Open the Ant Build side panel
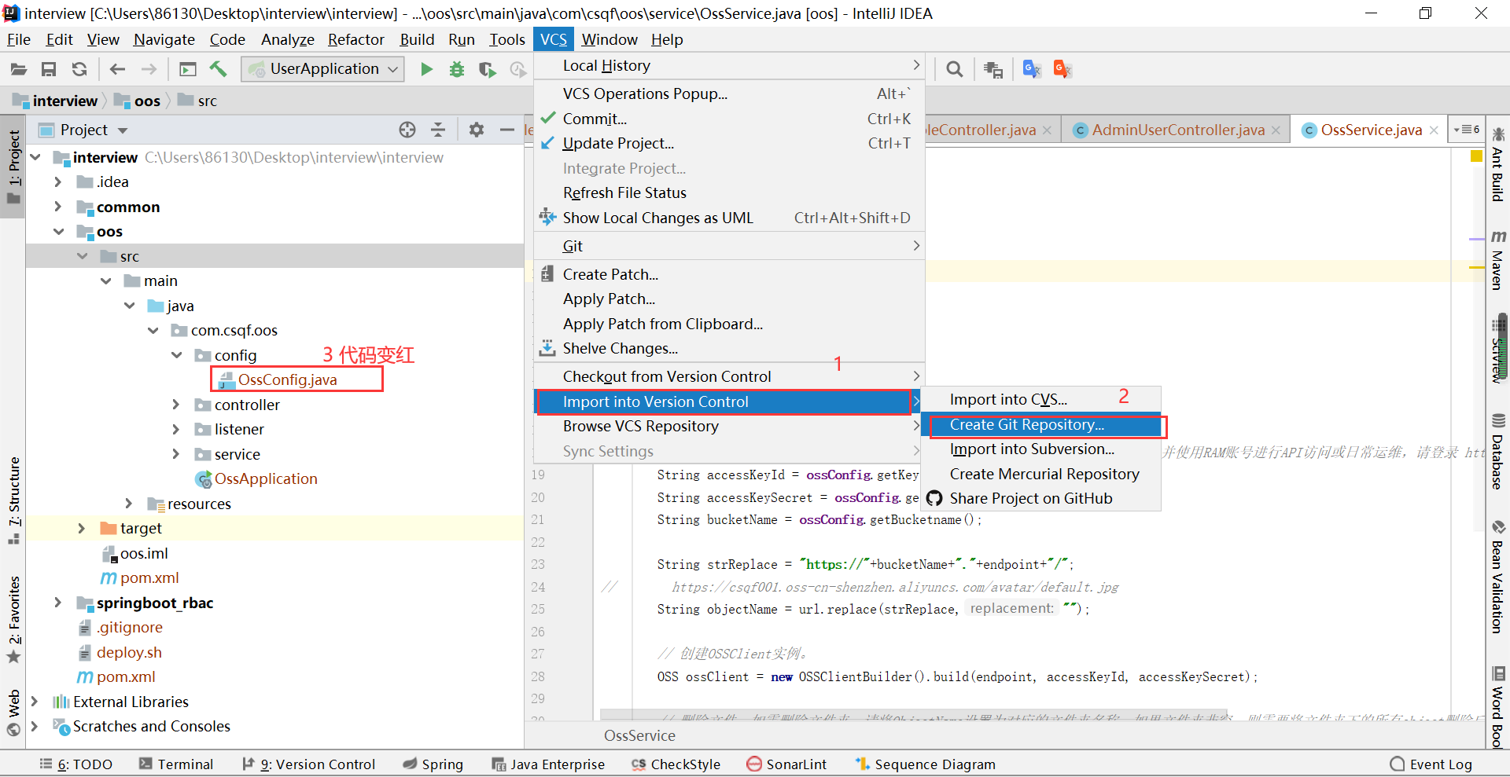The image size is (1510, 777). tap(1498, 164)
